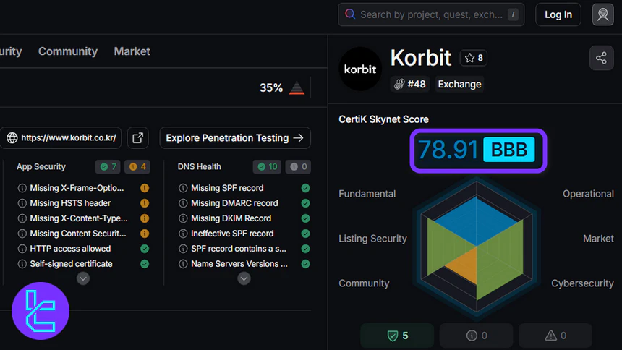Star Korbit using the favorites button
The width and height of the screenshot is (622, 350).
(x=474, y=58)
